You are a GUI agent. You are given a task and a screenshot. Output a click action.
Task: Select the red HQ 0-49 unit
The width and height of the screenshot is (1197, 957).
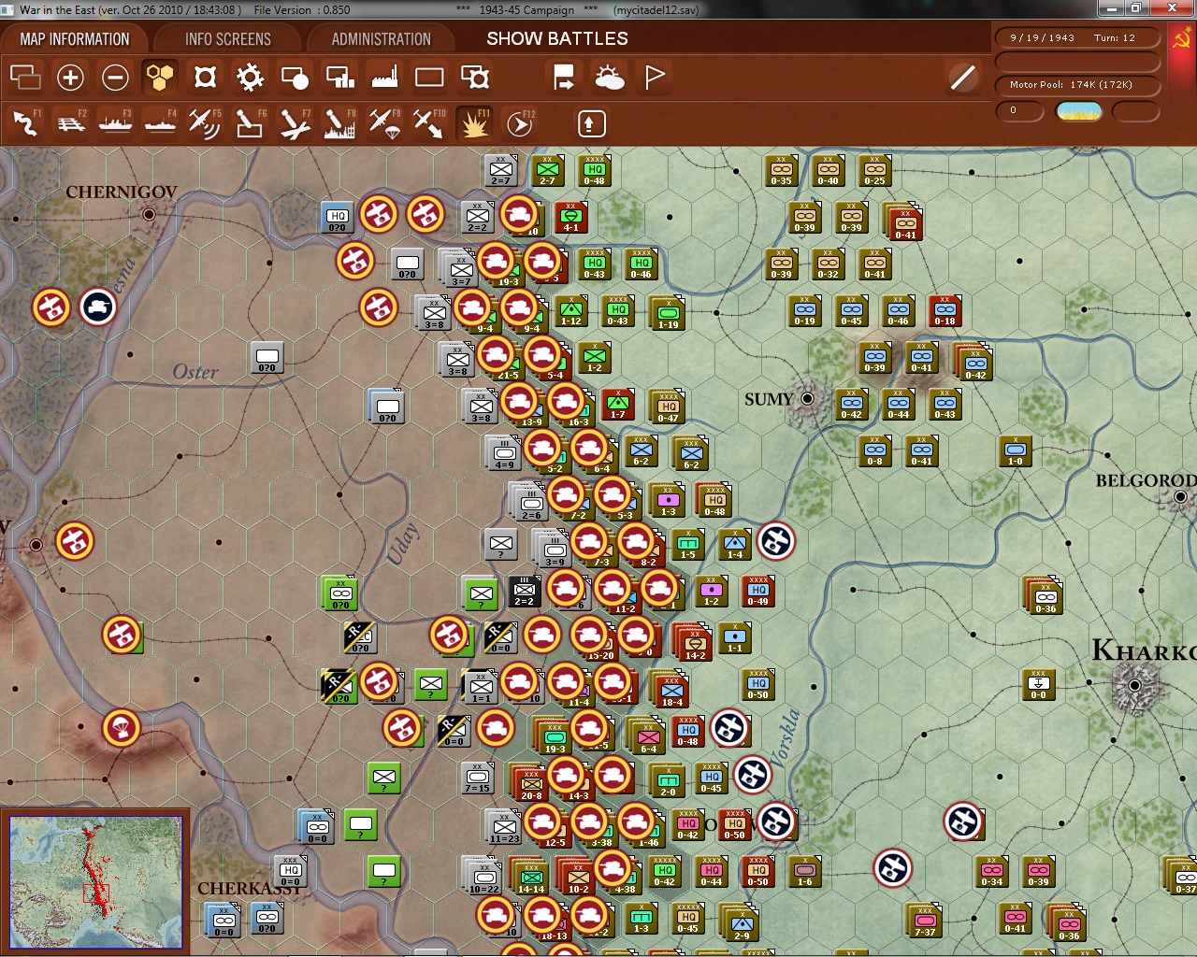click(757, 592)
